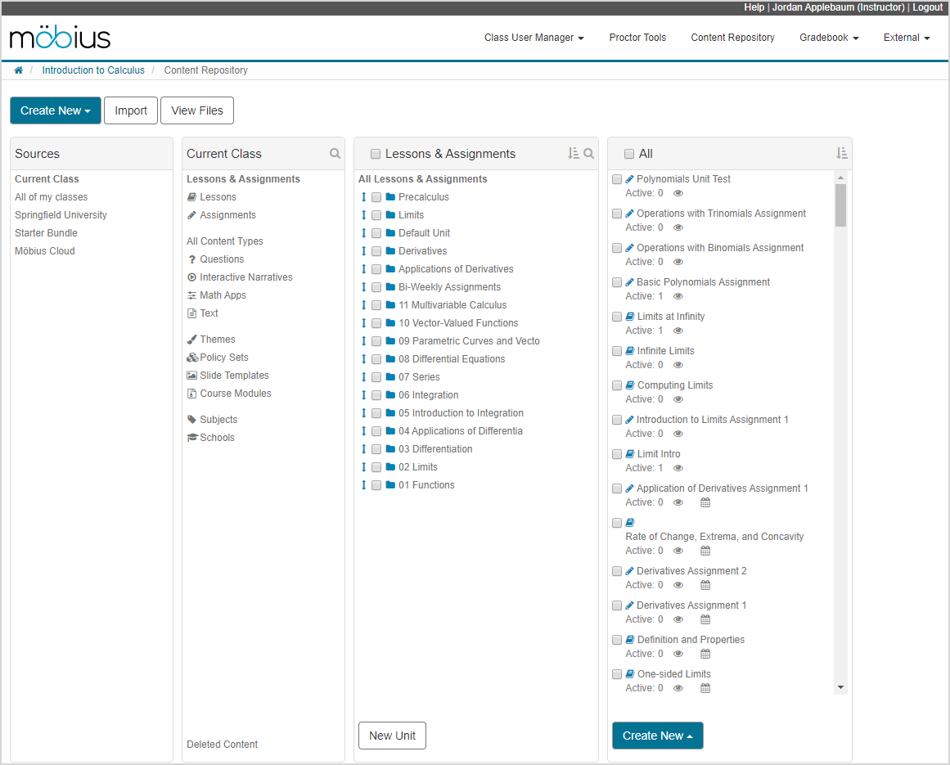950x765 pixels.
Task: Open the search in Current Class panel
Action: point(335,153)
